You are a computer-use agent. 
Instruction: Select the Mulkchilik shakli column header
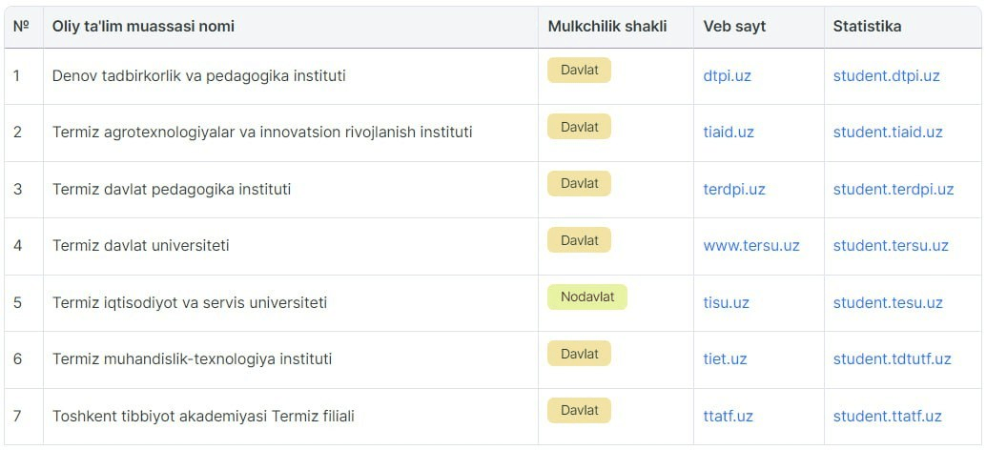[606, 27]
